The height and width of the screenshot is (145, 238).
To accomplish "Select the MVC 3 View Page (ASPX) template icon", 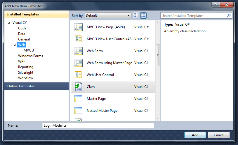I will (78, 27).
